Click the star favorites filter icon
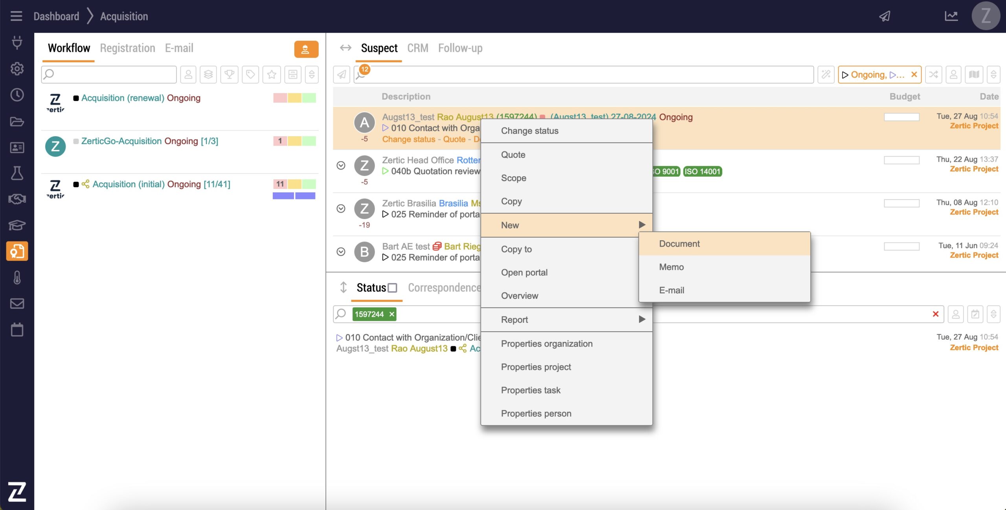 (272, 75)
